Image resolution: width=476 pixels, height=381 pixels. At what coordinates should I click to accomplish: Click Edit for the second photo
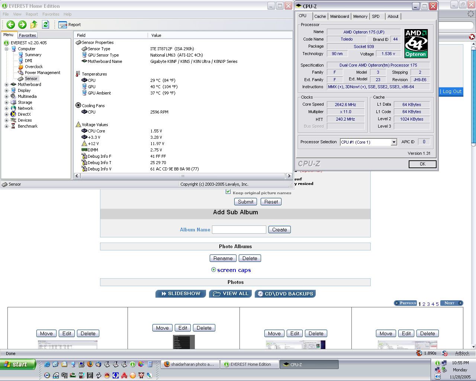click(183, 328)
